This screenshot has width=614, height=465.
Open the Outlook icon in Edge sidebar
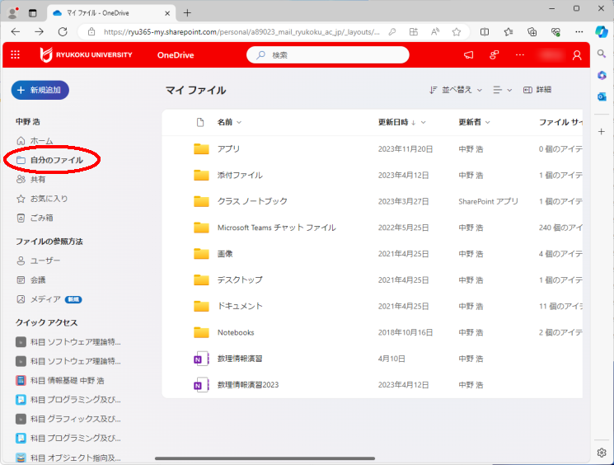(x=602, y=96)
